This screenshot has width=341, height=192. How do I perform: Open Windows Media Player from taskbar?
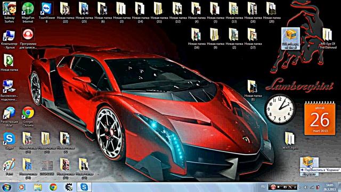pos(22,187)
